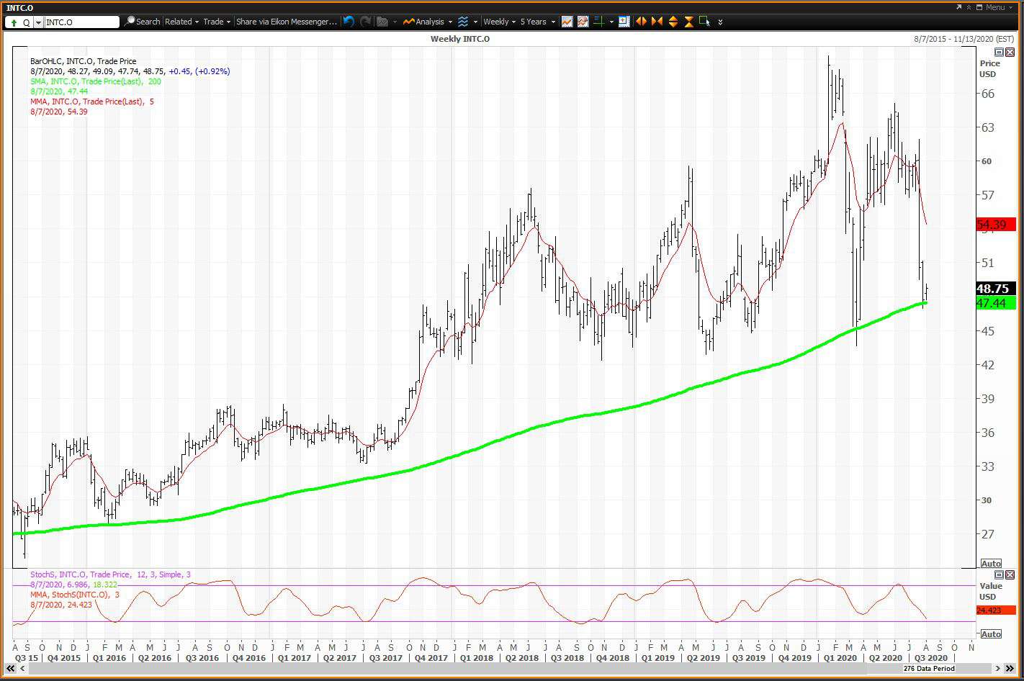Click the orange 24.423 stochastic value tag
Image resolution: width=1024 pixels, height=681 pixels.
(996, 610)
